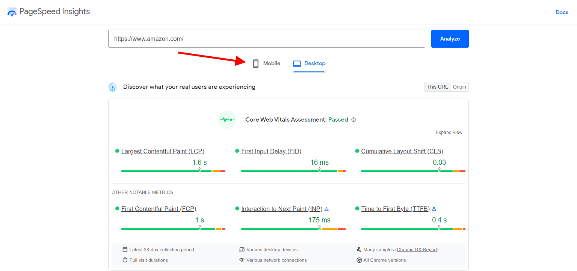
Task: Click the Various network connections text
Action: (x=276, y=260)
